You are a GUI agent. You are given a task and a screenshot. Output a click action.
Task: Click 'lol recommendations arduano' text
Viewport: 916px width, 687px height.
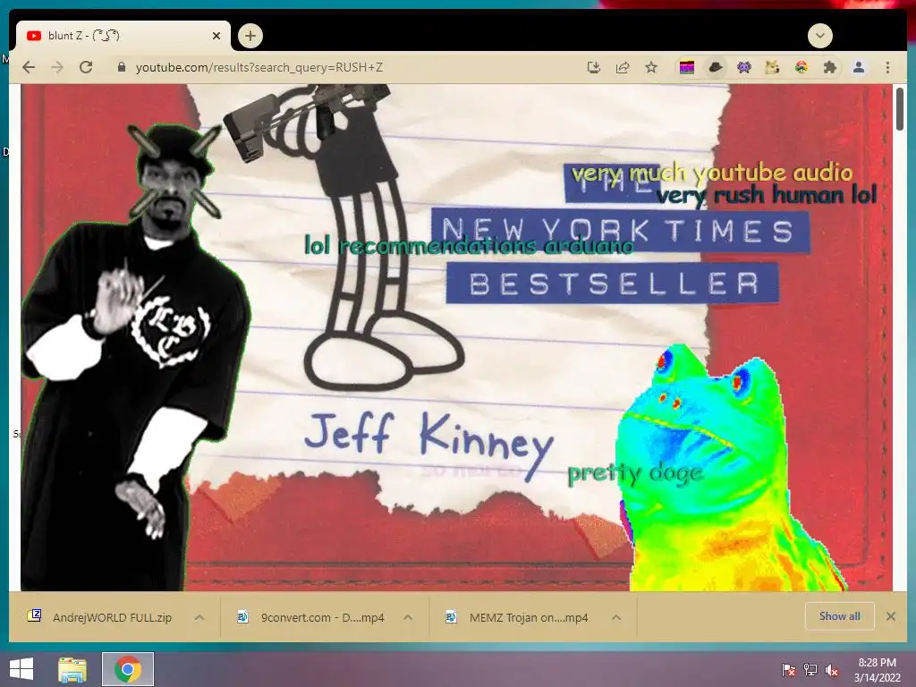pyautogui.click(x=469, y=245)
